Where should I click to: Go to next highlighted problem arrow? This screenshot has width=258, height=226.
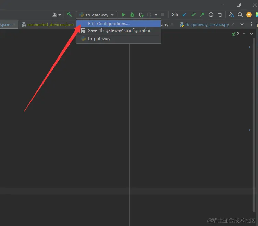[x=251, y=34]
